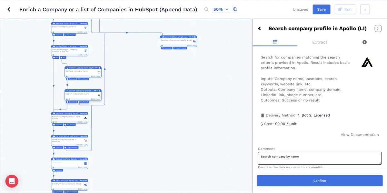Click the No outcome under Verify node
This screenshot has height=193, width=387.
tap(63, 57)
